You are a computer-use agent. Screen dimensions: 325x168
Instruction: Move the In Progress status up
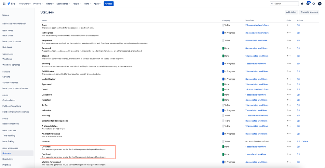pyautogui.click(x=288, y=33)
